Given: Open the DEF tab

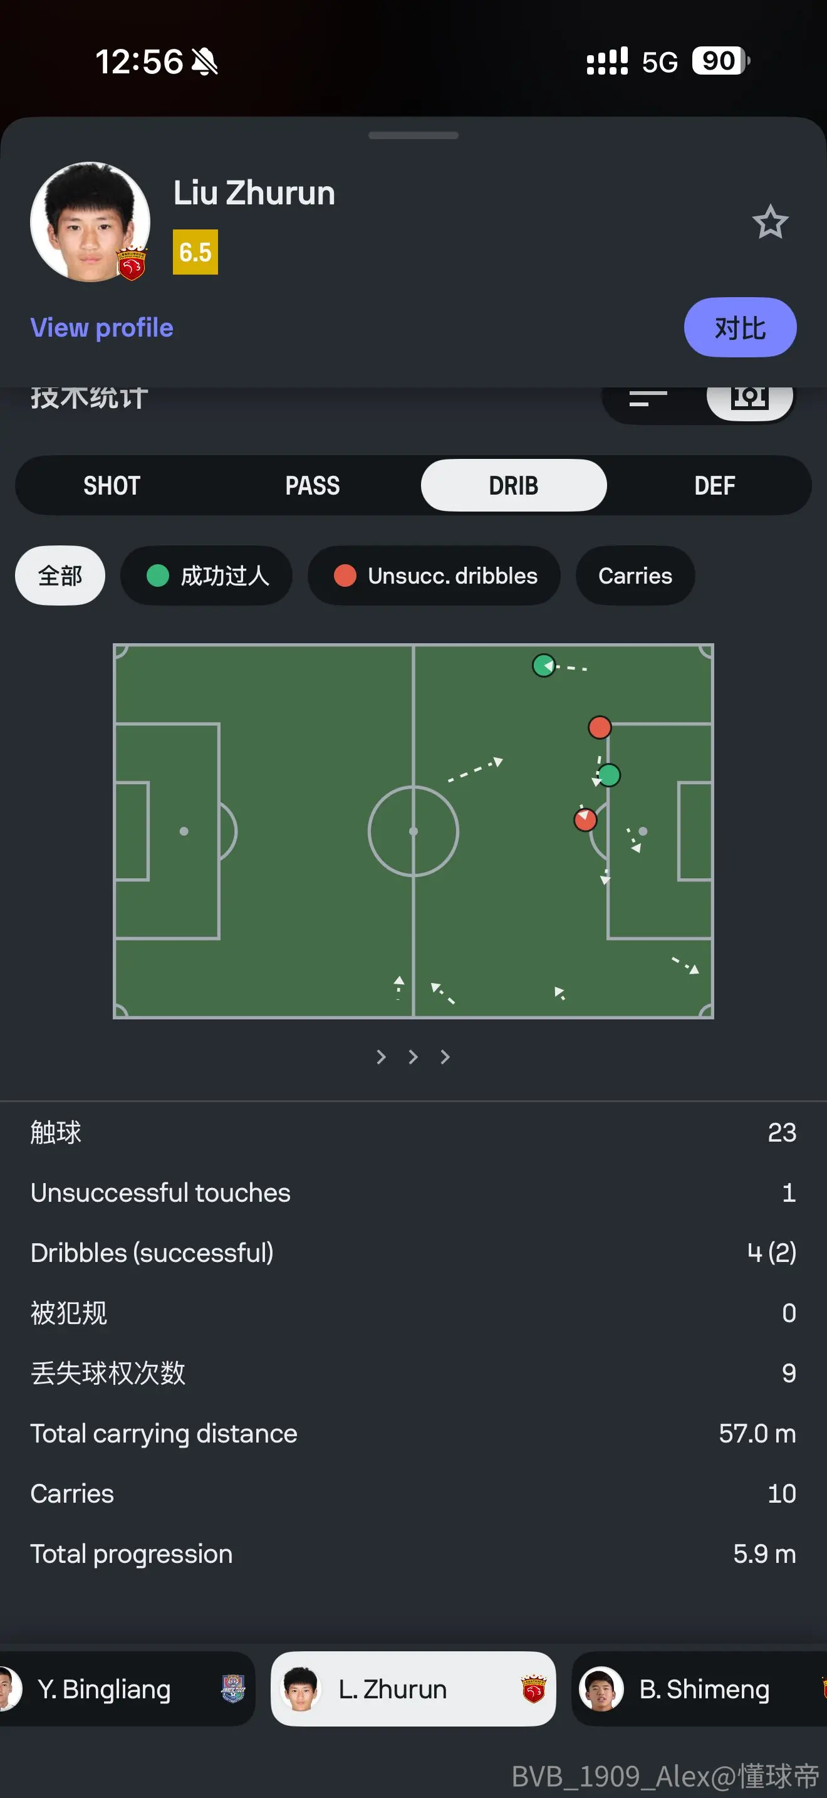Looking at the screenshot, I should point(715,486).
